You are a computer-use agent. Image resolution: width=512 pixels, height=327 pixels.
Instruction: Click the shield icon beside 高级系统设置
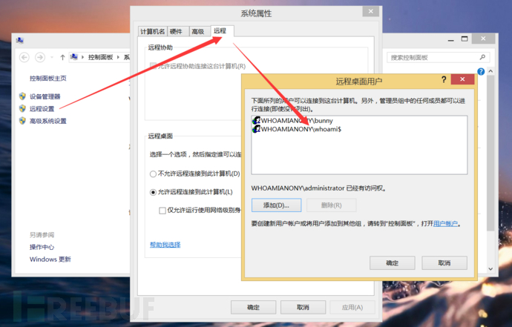22,121
